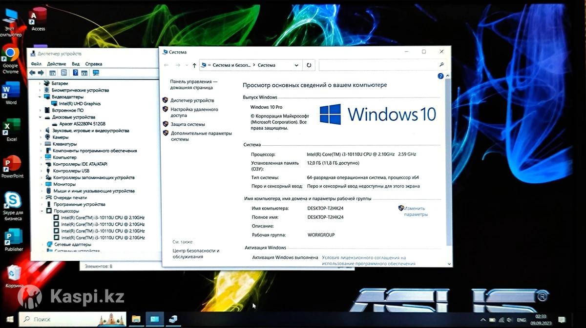
Task: Open the Recycle Bin (Корзина)
Action: [14, 276]
